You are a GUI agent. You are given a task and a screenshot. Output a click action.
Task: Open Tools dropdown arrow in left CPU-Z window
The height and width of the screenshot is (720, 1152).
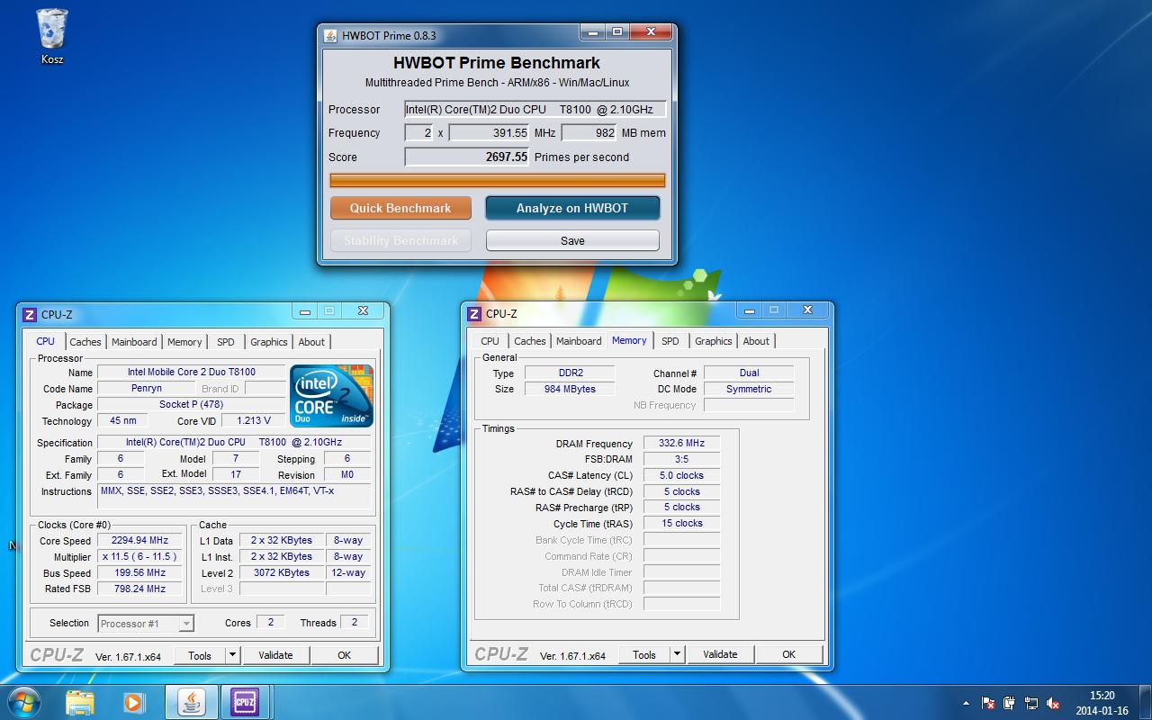click(232, 655)
